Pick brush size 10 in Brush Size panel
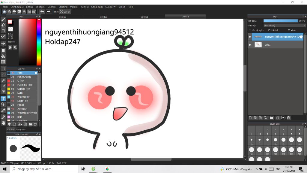Screen dimensions: 307x173 [x=252, y=140]
